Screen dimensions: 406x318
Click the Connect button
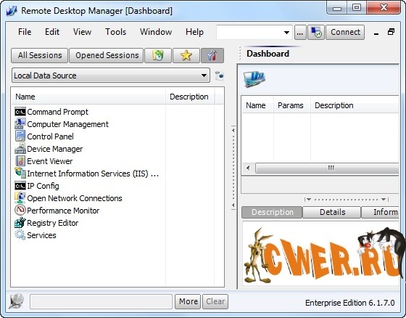[x=345, y=33]
